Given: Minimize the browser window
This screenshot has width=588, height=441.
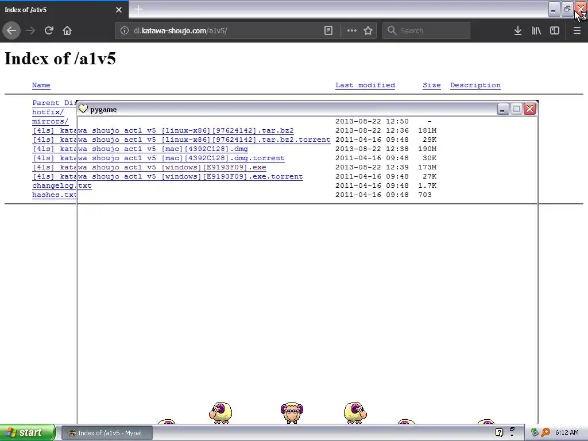Looking at the screenshot, I should [554, 9].
